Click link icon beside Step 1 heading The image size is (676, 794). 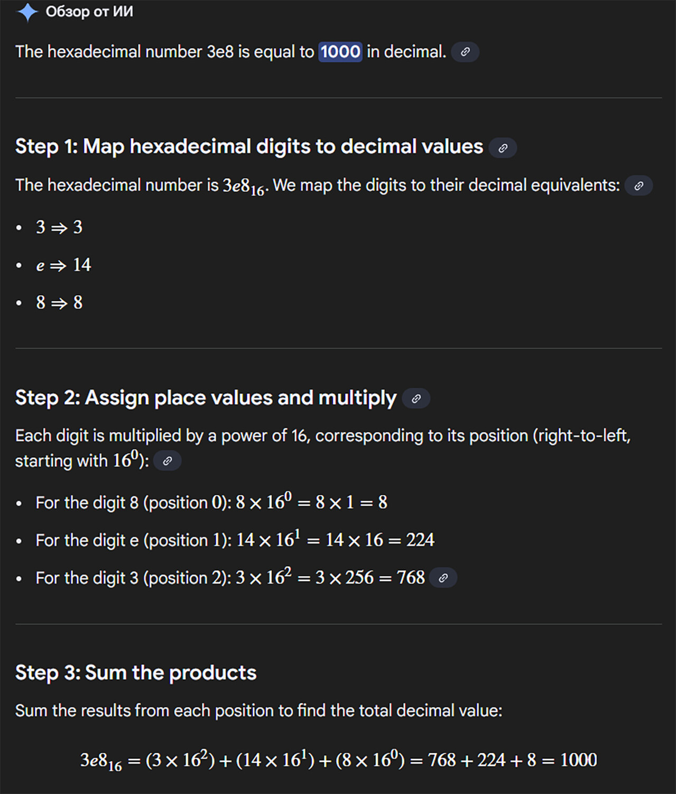point(503,148)
